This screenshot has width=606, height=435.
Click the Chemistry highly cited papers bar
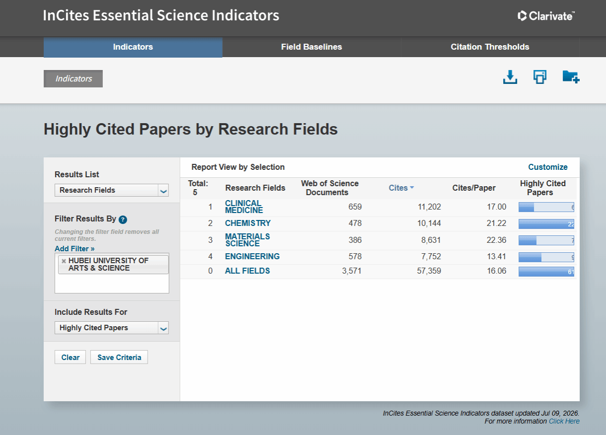(546, 224)
